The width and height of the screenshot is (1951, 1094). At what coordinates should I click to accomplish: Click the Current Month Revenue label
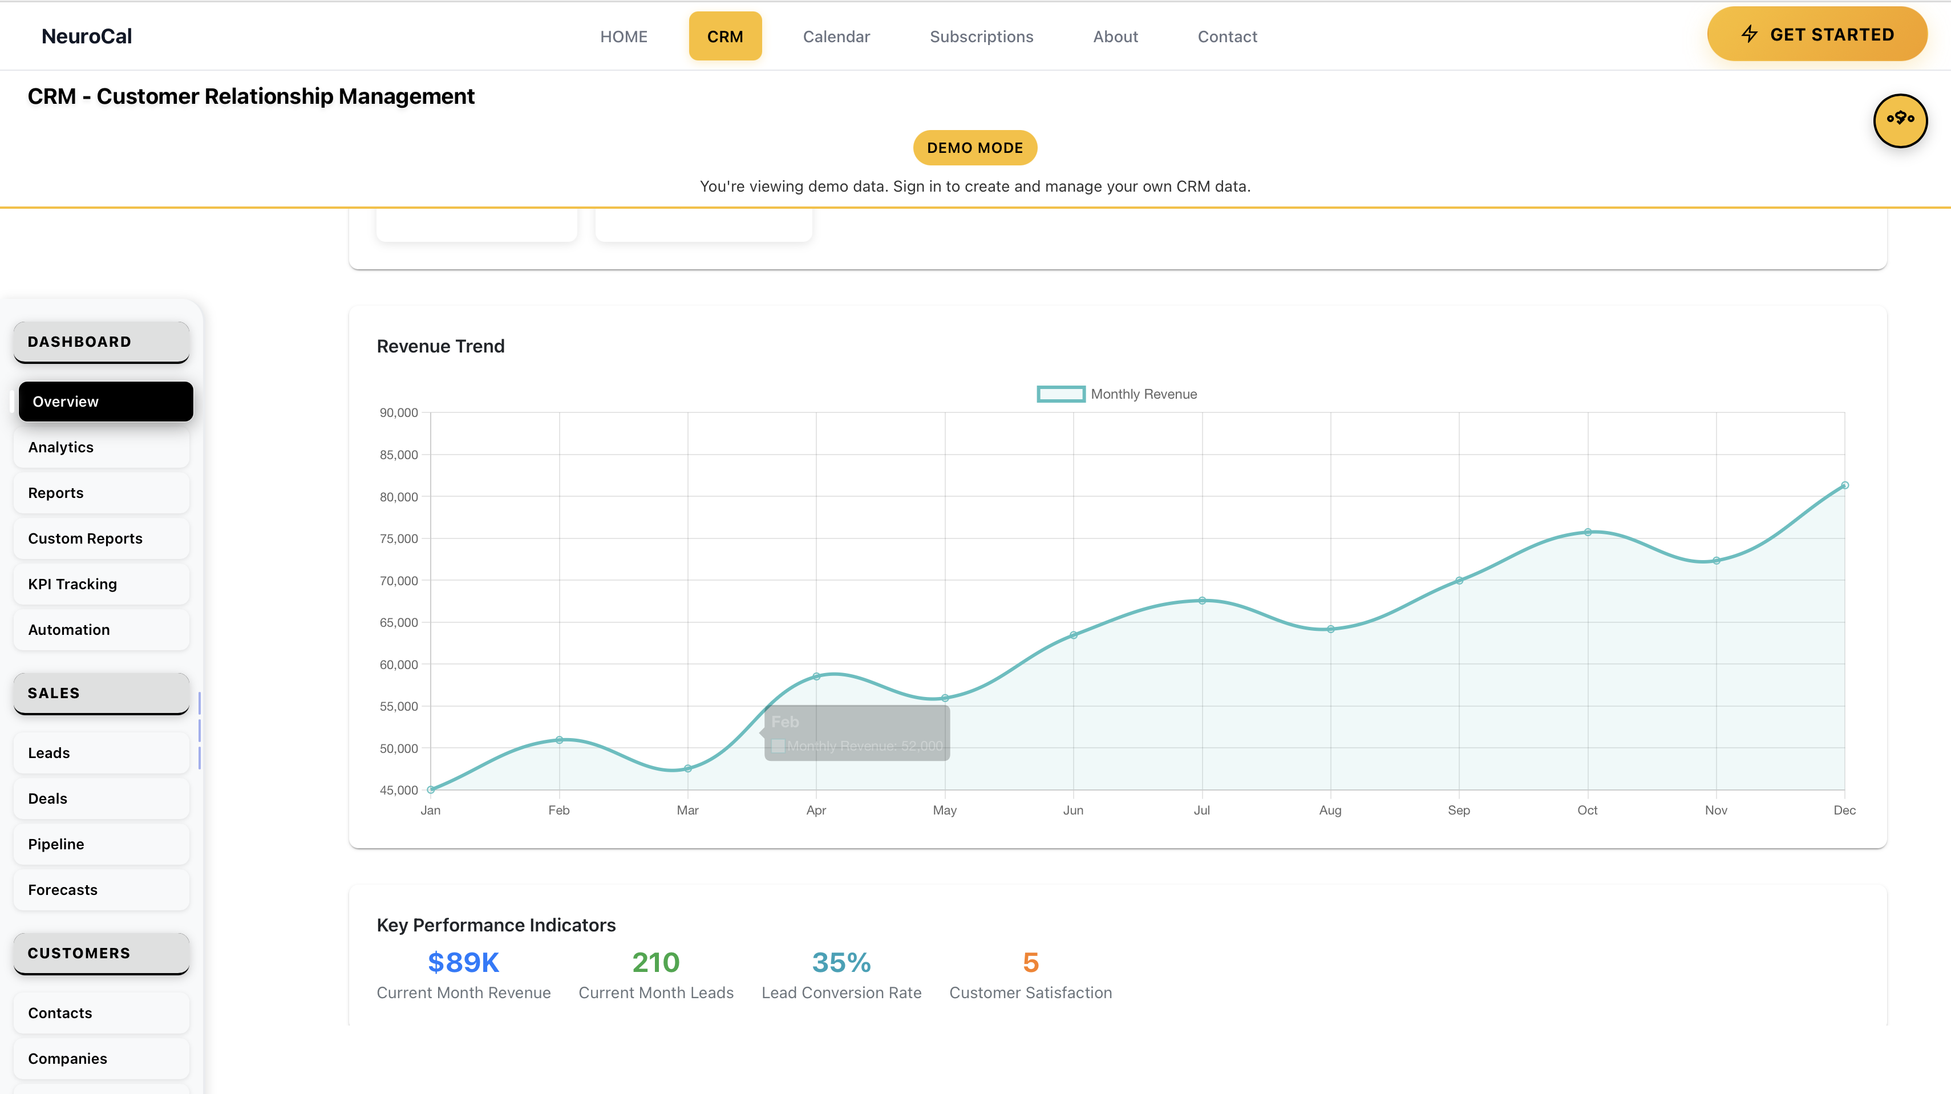pos(464,992)
